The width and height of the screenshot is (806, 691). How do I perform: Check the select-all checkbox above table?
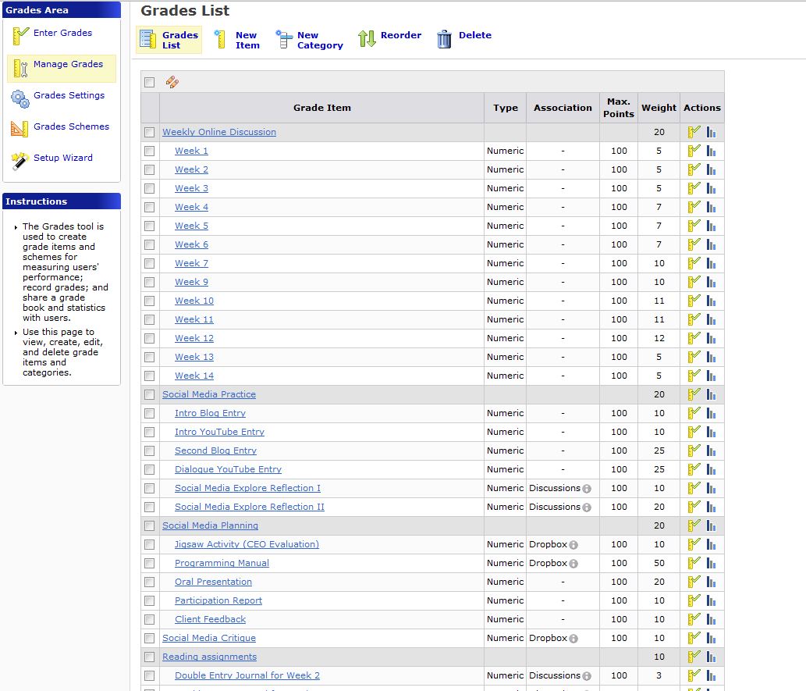coord(150,83)
